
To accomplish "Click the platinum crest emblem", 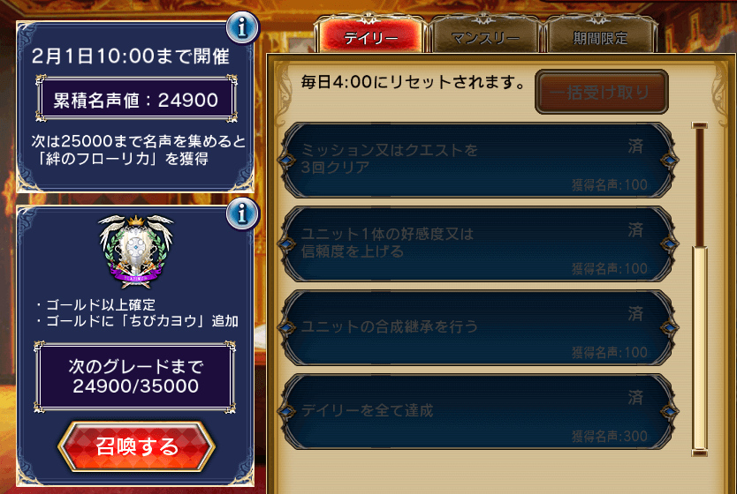I will click(136, 251).
